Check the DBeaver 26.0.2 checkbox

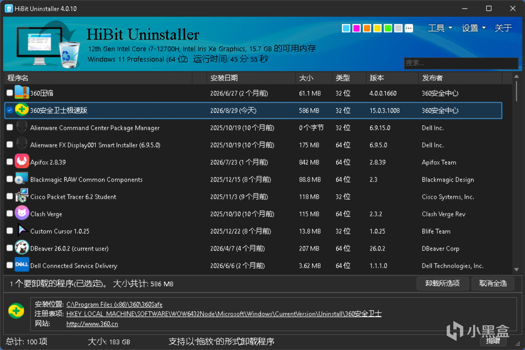(x=10, y=248)
